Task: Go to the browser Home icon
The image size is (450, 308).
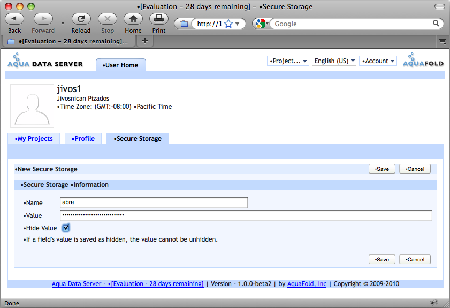Action: [x=133, y=19]
